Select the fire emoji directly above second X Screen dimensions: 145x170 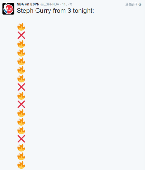[21, 78]
